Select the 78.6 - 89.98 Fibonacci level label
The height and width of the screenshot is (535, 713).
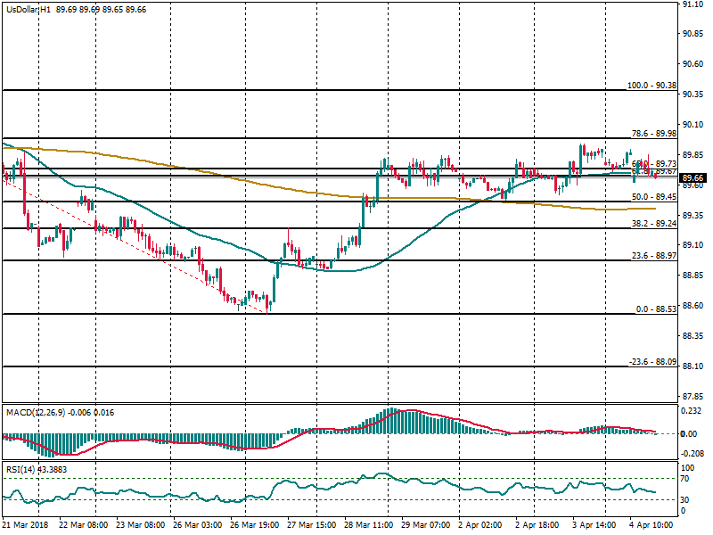(653, 133)
